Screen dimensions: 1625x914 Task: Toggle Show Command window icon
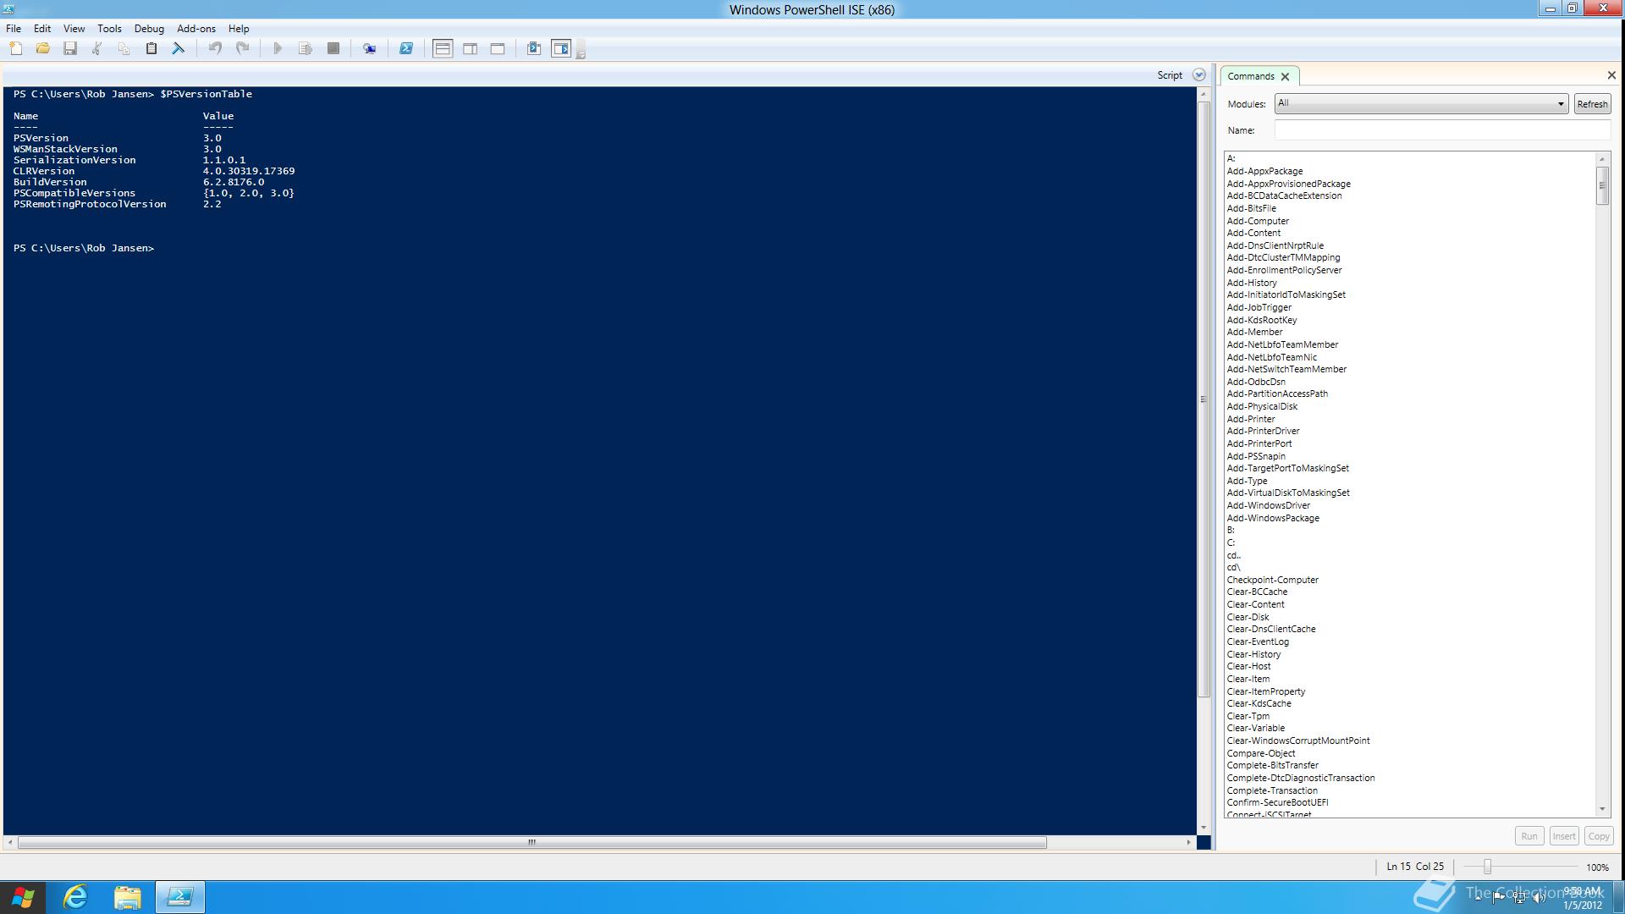tap(534, 49)
